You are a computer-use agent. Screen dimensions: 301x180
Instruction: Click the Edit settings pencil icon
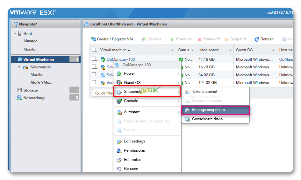coord(119,142)
